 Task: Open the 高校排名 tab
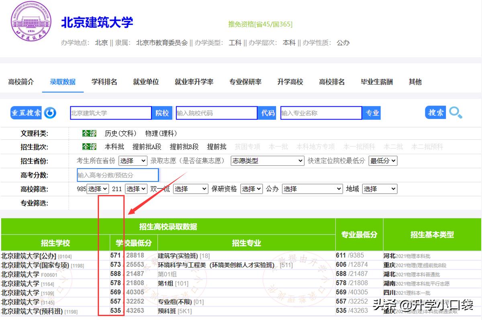[332, 82]
